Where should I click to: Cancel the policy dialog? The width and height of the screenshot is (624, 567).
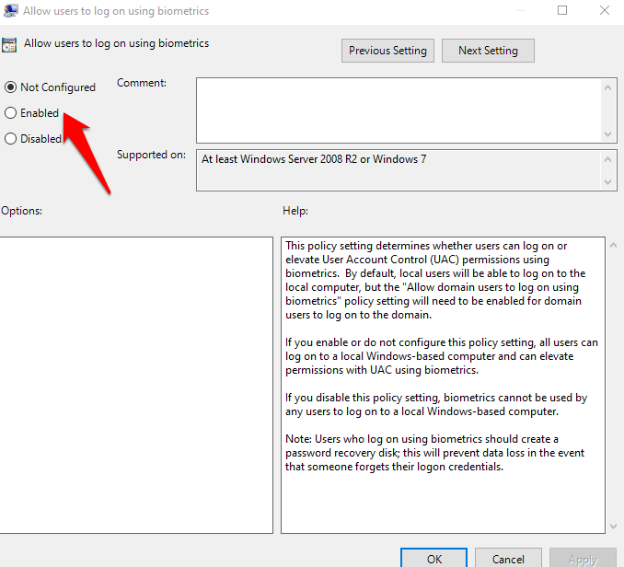click(508, 559)
